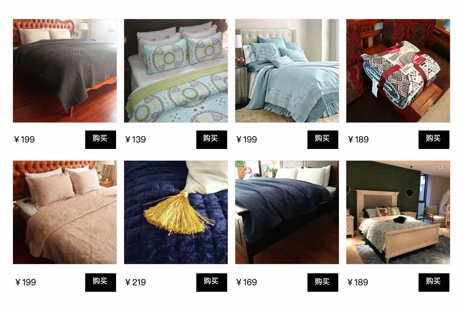
Task: View the navy blue coverlet bed photo
Action: pos(287,212)
